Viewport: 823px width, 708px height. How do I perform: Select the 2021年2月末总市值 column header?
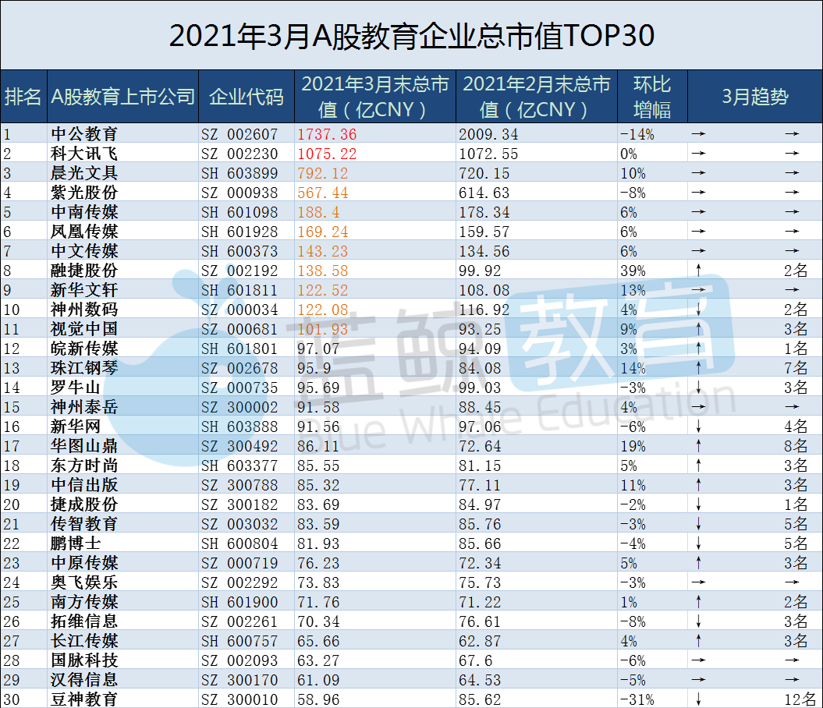point(537,97)
